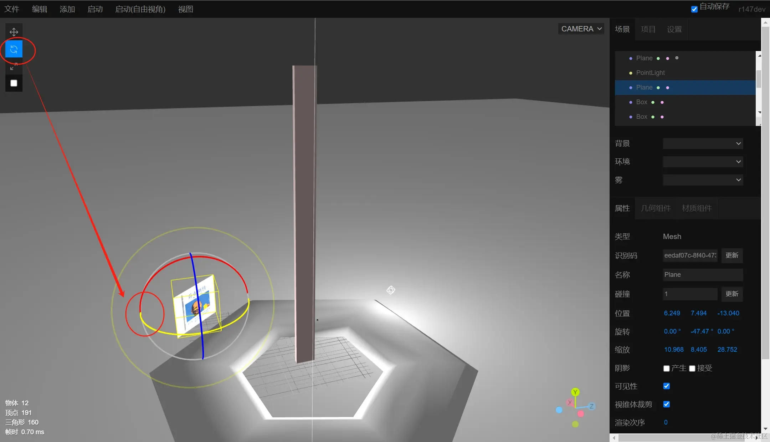770x442 pixels.
Task: Enable the 产生 cast shadow checkbox
Action: [x=666, y=369]
